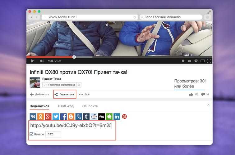Click the video progress bar handle
The image size is (235, 155).
[74, 57]
